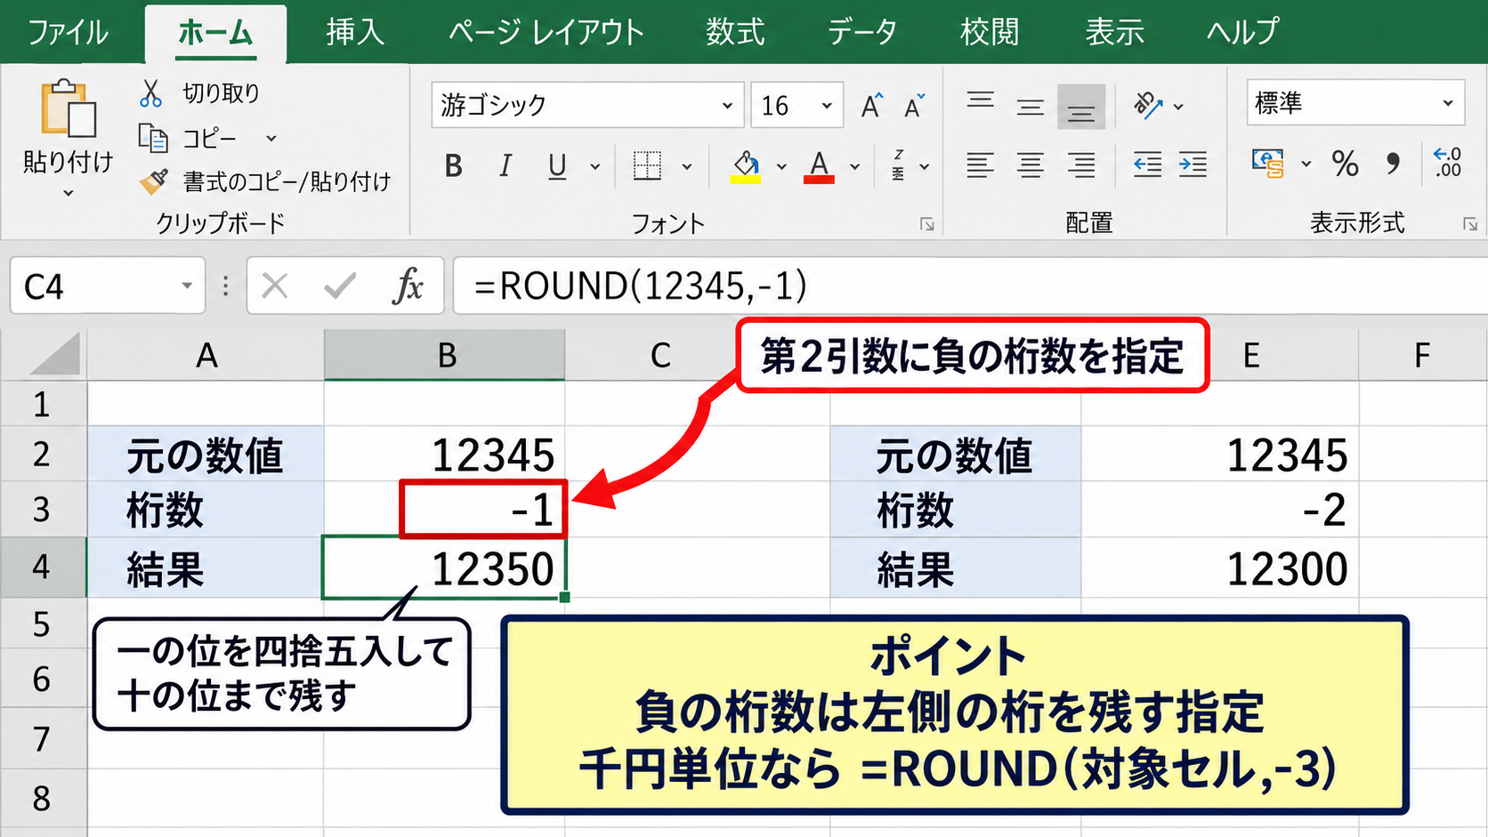Toggle center horizontal text alignment
This screenshot has width=1488, height=837.
[1031, 165]
